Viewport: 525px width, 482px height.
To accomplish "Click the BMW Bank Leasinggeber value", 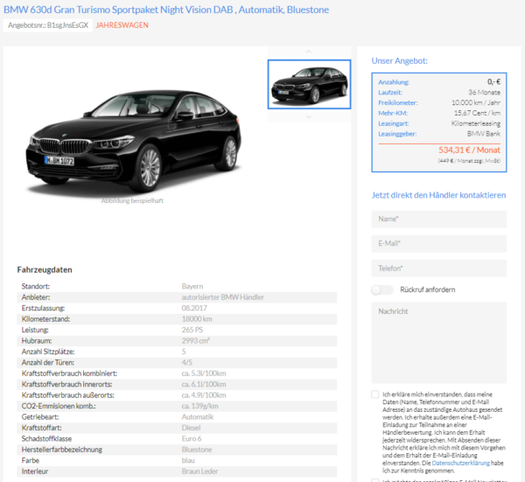I will [484, 134].
